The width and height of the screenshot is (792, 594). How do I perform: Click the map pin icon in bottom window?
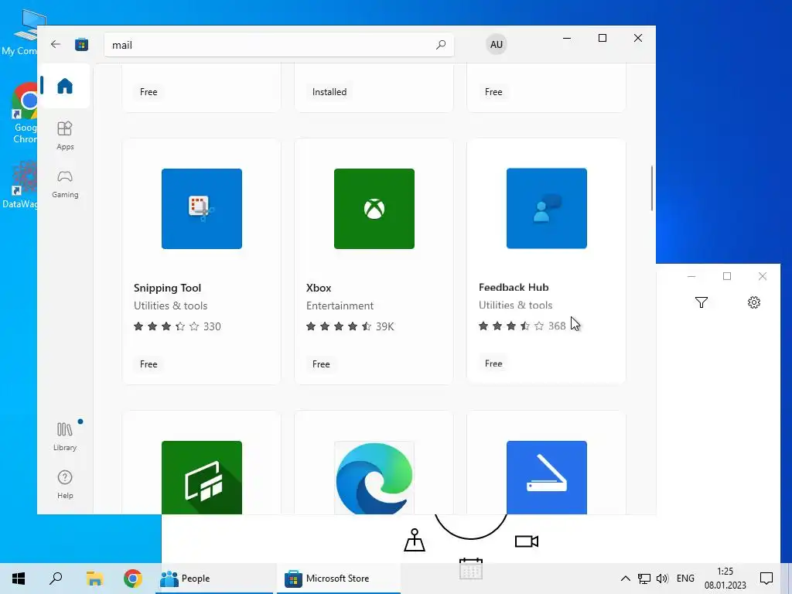pyautogui.click(x=415, y=540)
